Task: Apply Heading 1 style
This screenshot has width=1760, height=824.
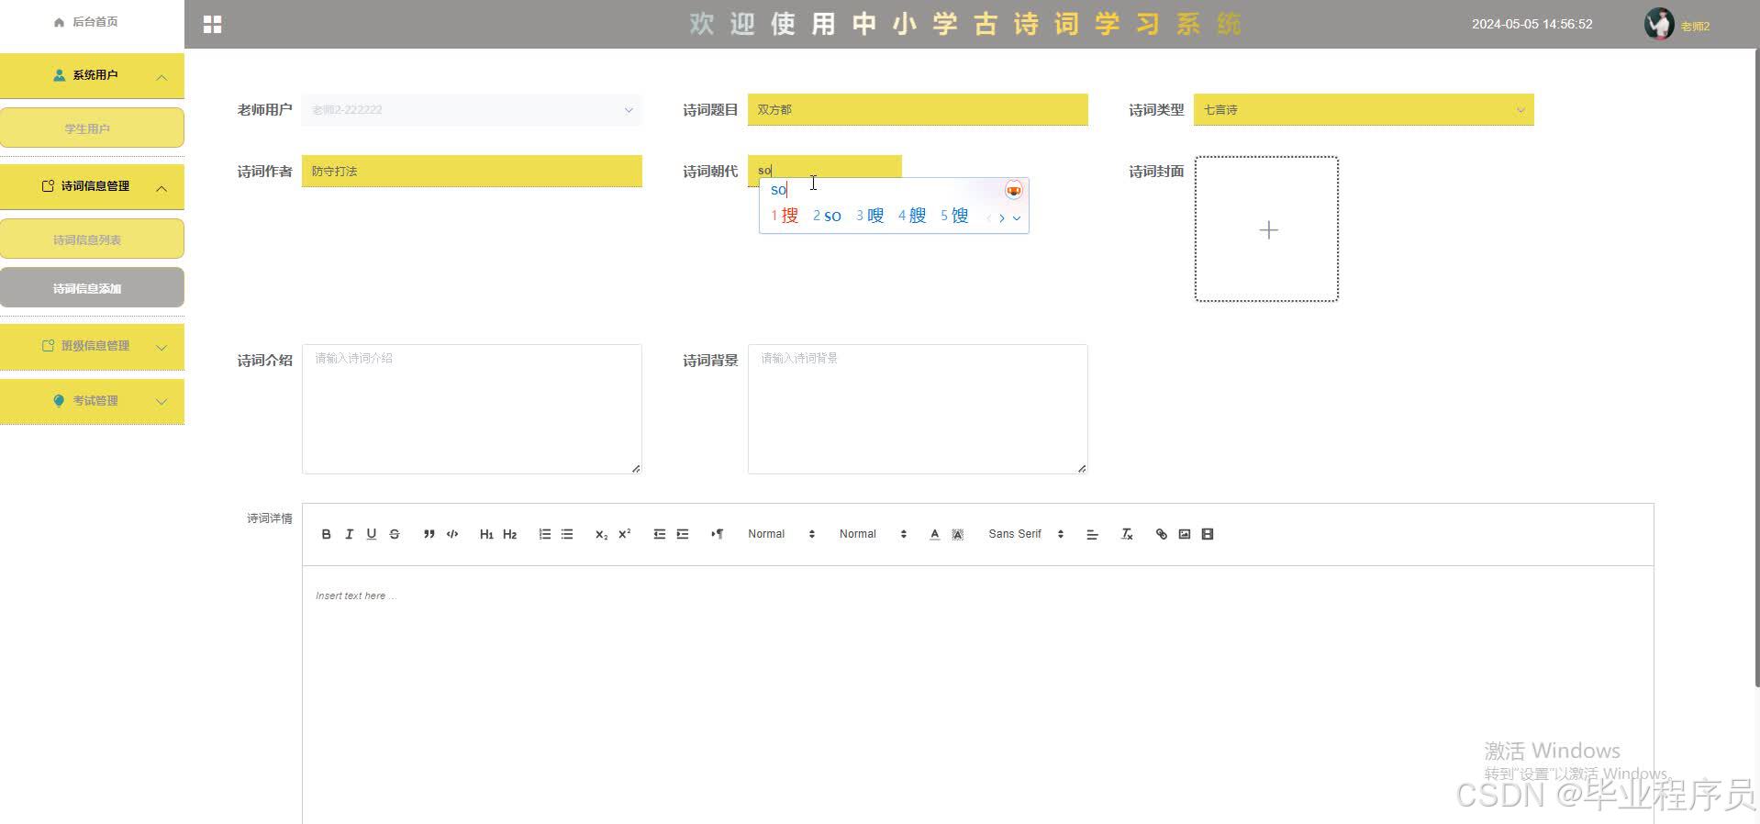Action: coord(486,534)
